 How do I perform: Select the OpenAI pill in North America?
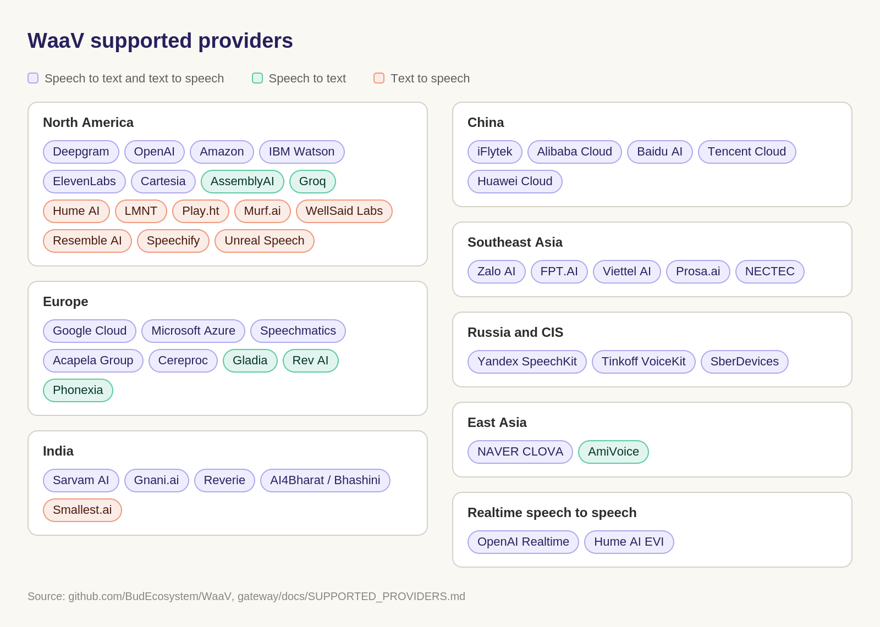[x=155, y=152]
